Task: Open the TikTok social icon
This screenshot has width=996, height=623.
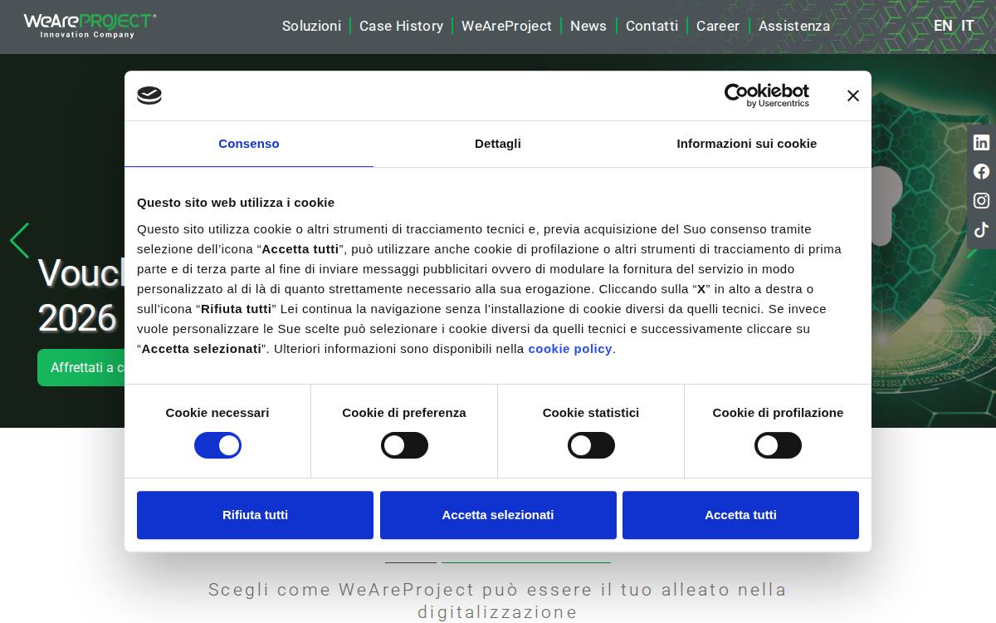Action: tap(981, 229)
